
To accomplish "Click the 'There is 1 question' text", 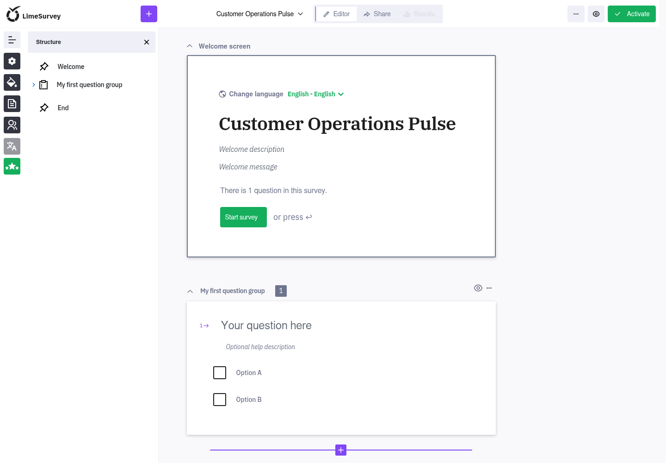I will coord(273,190).
